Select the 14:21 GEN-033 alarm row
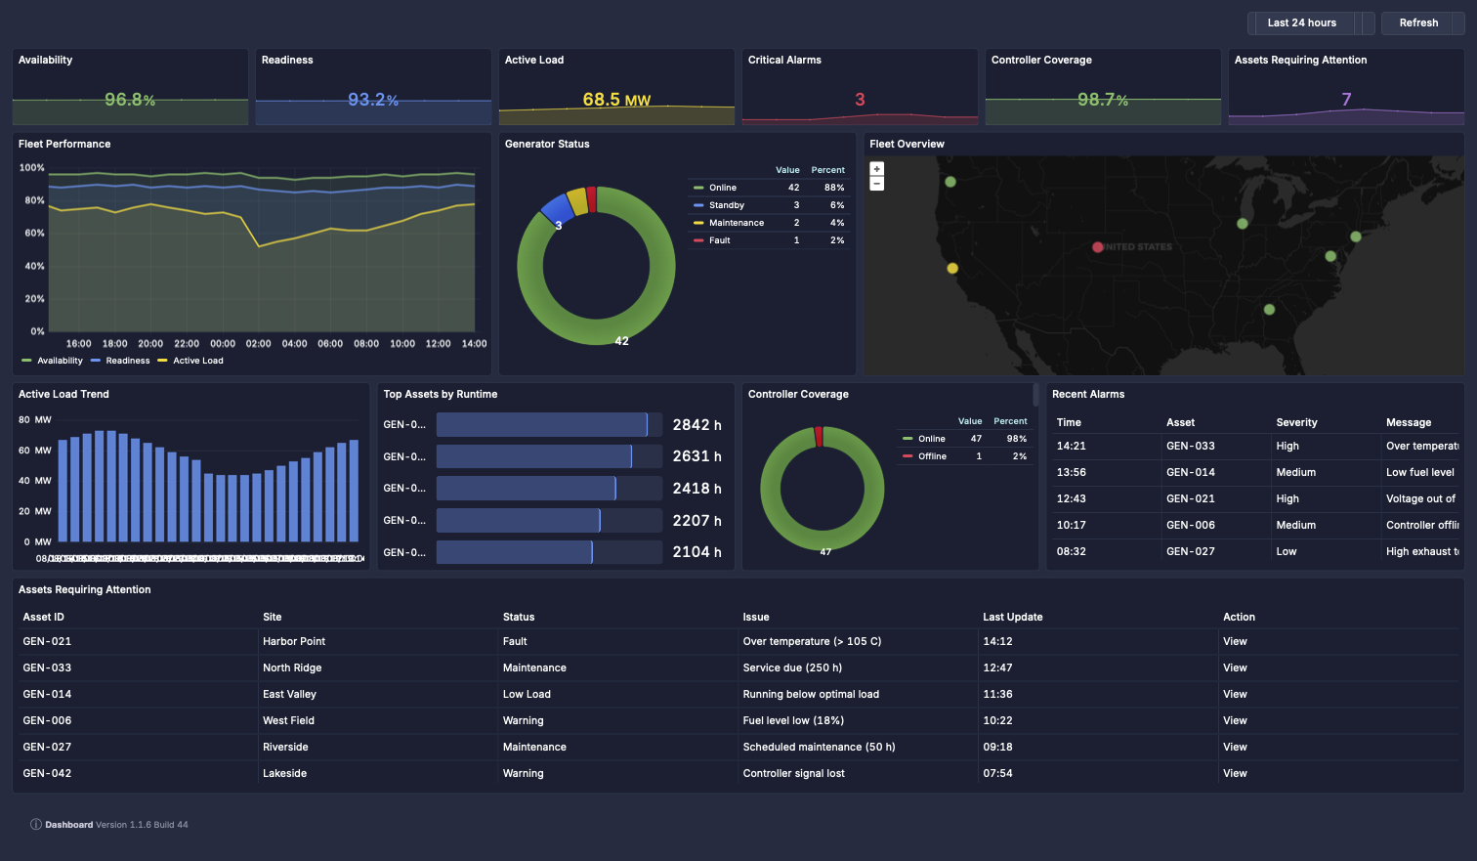 pos(1256,446)
